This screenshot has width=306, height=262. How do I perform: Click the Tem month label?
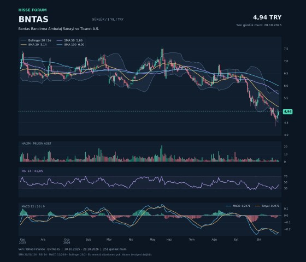point(192,240)
